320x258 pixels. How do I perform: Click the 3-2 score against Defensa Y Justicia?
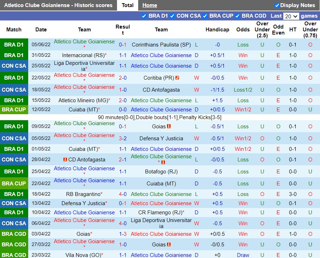coord(123,139)
